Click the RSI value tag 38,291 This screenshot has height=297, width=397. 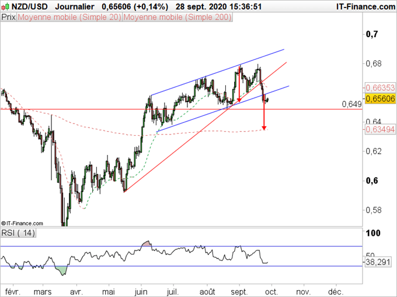(378, 262)
